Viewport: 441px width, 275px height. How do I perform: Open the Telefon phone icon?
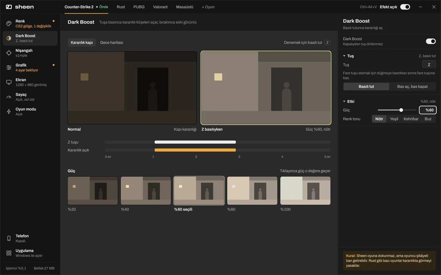coord(9,238)
